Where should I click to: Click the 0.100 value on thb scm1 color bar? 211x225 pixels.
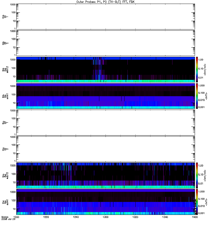[x=201, y=93]
